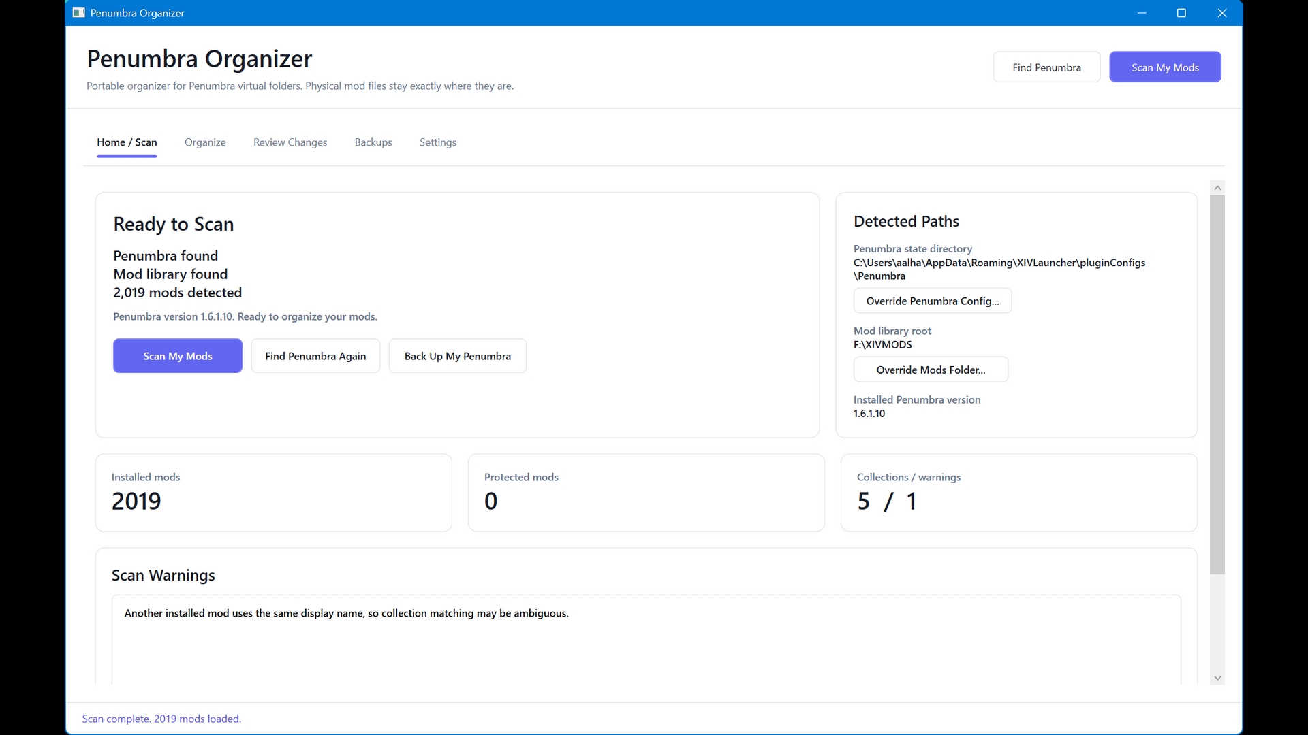Click the Penumbra Organizer app icon in title bar
Screen dimensions: 1308x735
(78, 13)
